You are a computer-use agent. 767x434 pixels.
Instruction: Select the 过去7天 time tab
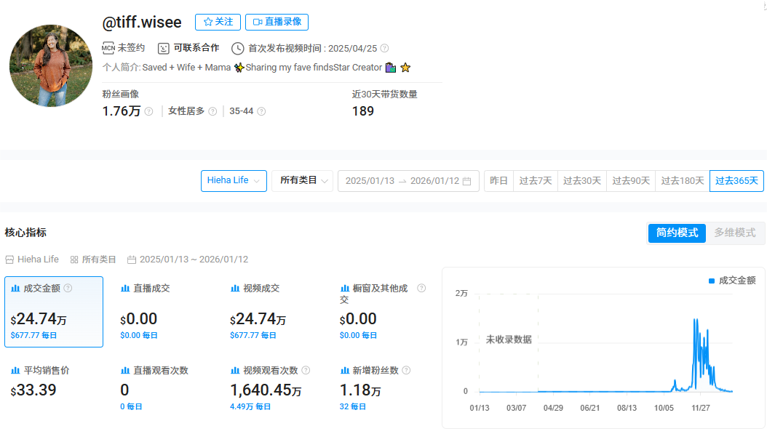[x=536, y=180]
